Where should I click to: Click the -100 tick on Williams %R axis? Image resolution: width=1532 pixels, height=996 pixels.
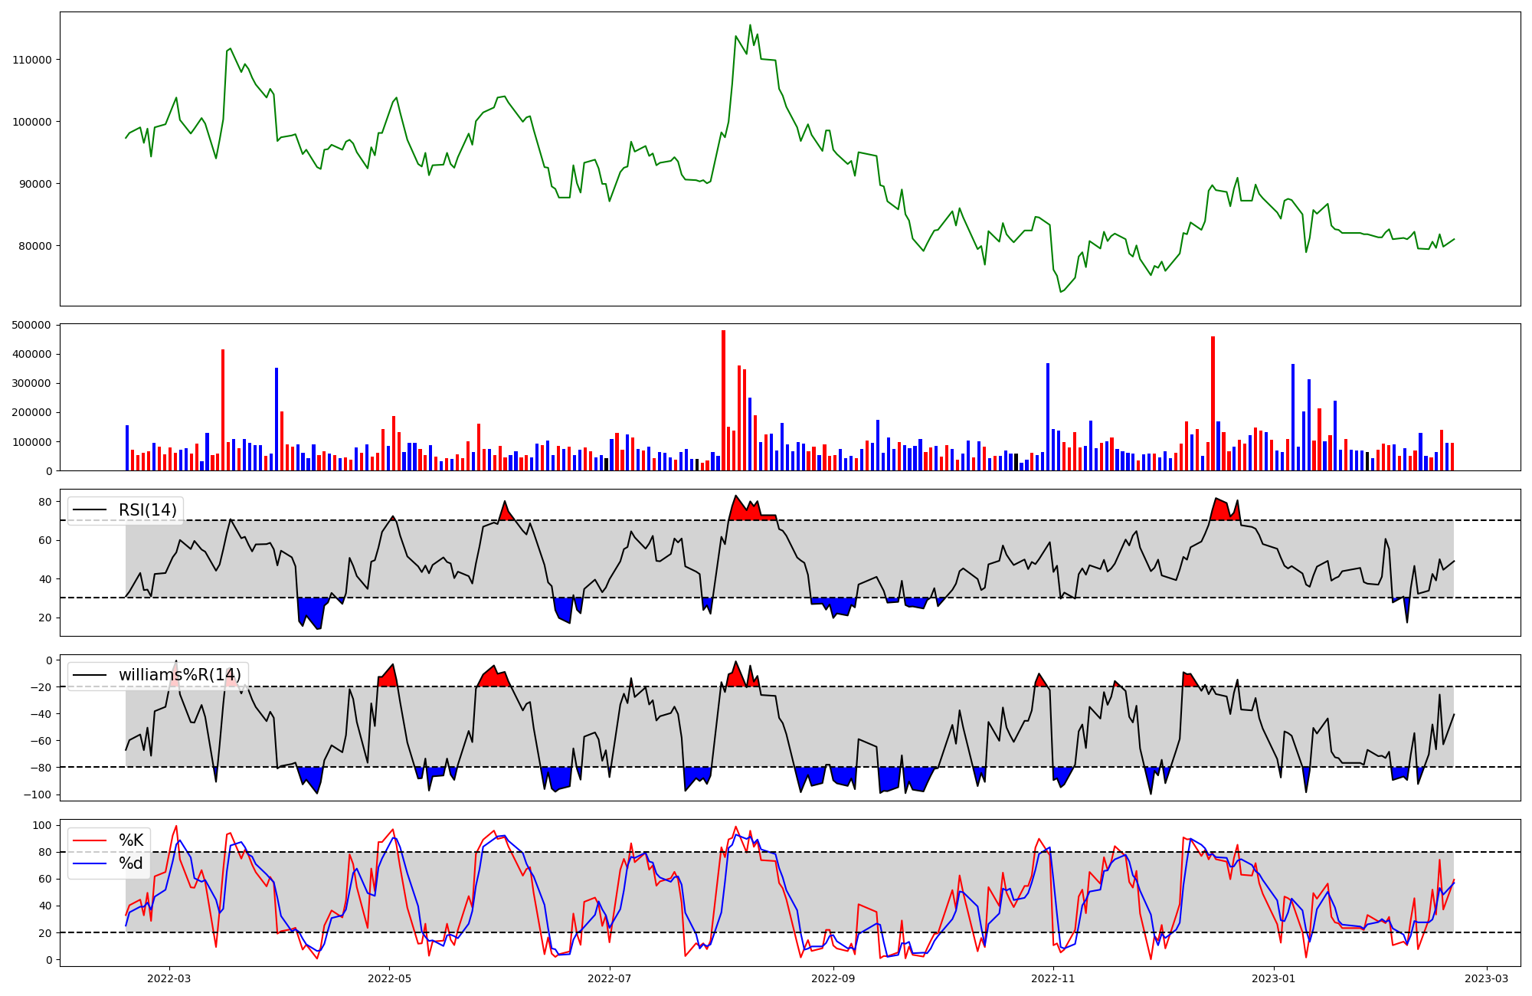pos(38,795)
